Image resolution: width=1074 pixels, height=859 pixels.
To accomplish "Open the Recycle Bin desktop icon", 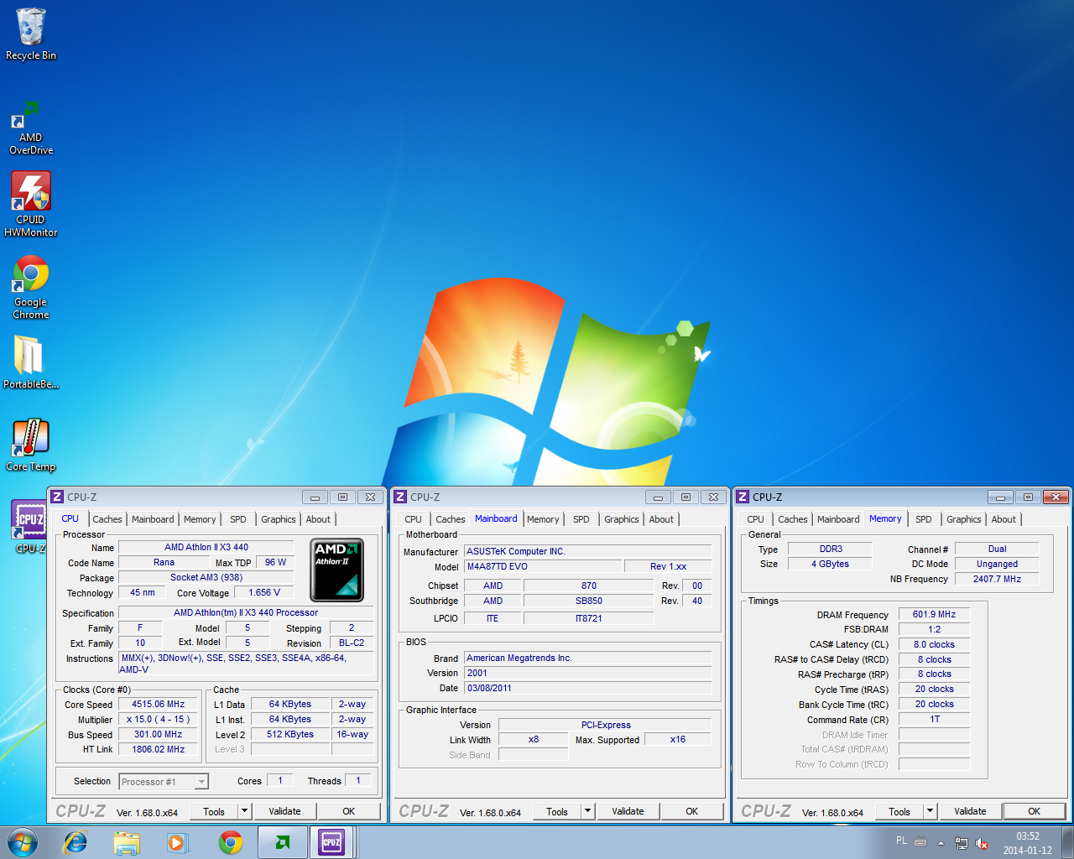I will [x=31, y=34].
